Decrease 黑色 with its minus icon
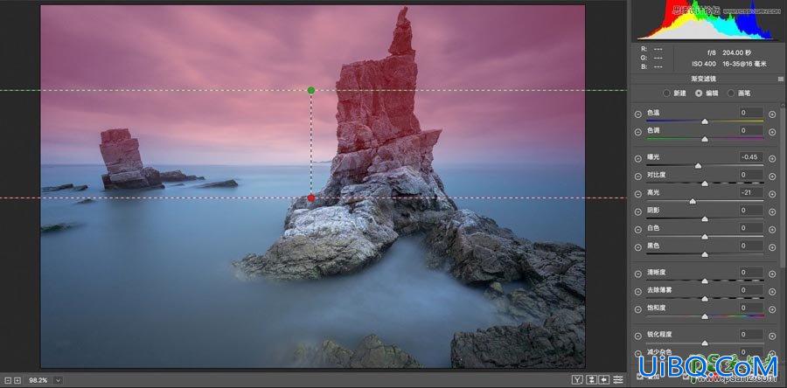Screen dimensions: 787x388 coord(637,247)
